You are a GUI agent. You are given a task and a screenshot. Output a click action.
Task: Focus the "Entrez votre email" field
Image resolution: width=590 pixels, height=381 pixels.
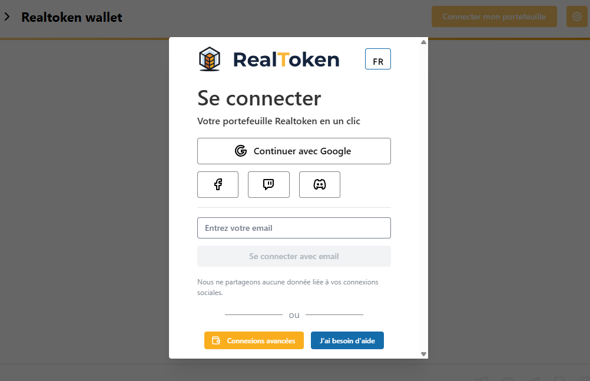point(294,228)
